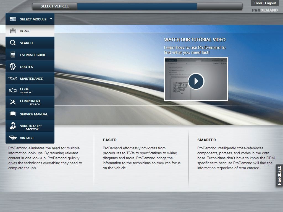The width and height of the screenshot is (283, 212).
Task: Expand the Select Module dropdown arrow
Action: (x=51, y=19)
